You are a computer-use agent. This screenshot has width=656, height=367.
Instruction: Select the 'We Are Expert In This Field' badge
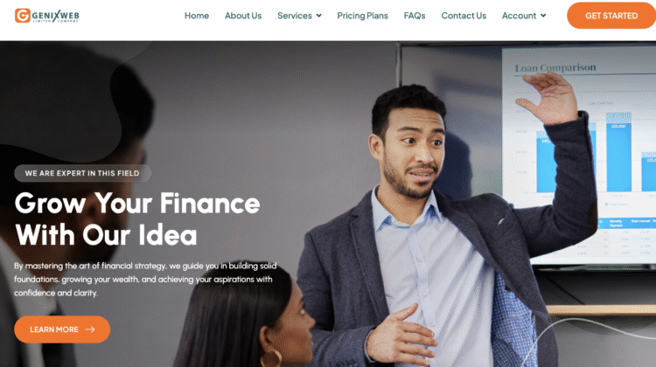[x=82, y=173]
